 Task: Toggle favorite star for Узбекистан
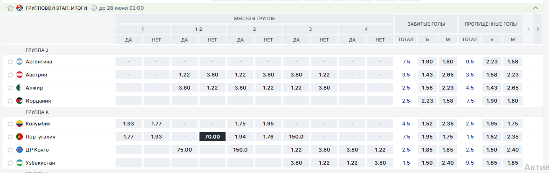pyautogui.click(x=11, y=163)
